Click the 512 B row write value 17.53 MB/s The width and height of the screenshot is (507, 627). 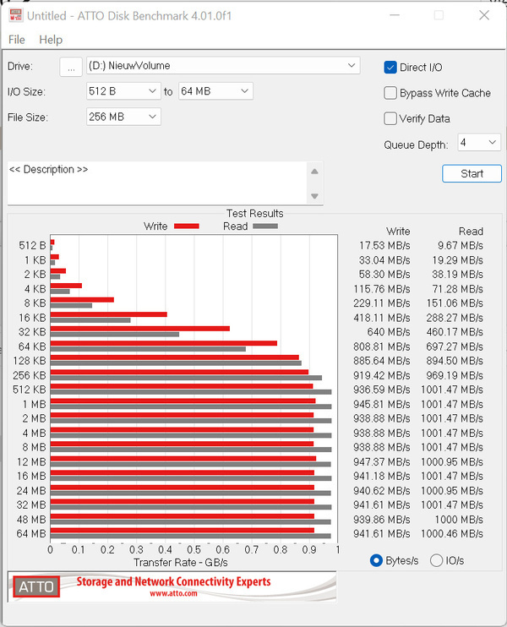[x=384, y=246]
